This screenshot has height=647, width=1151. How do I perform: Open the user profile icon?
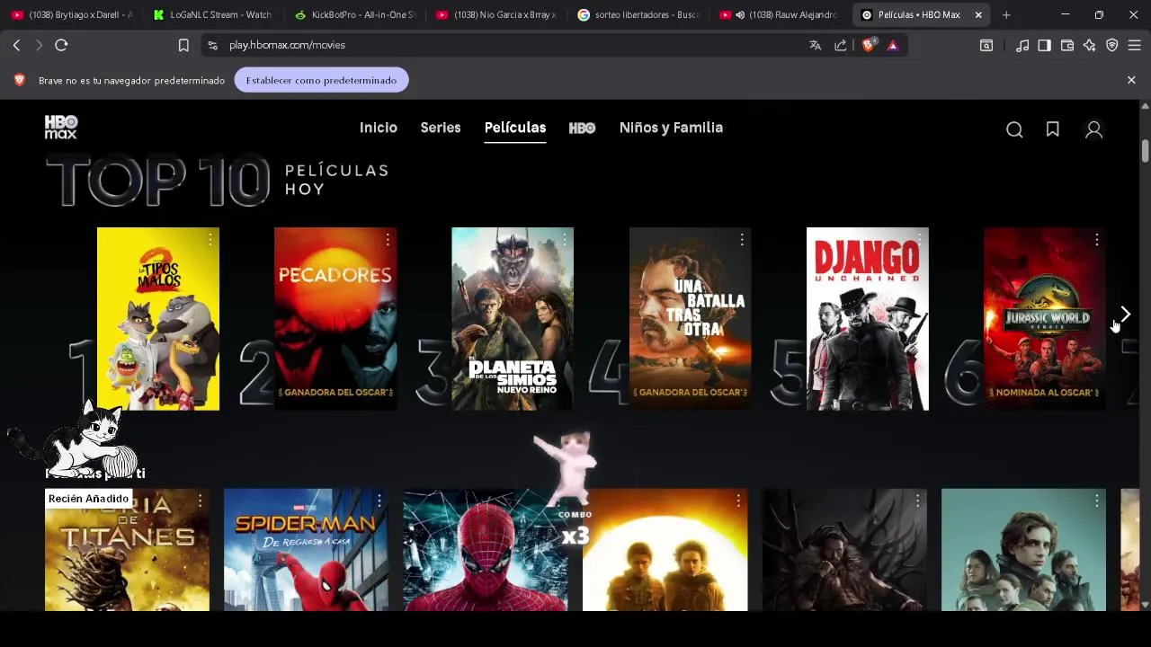pyautogui.click(x=1093, y=130)
